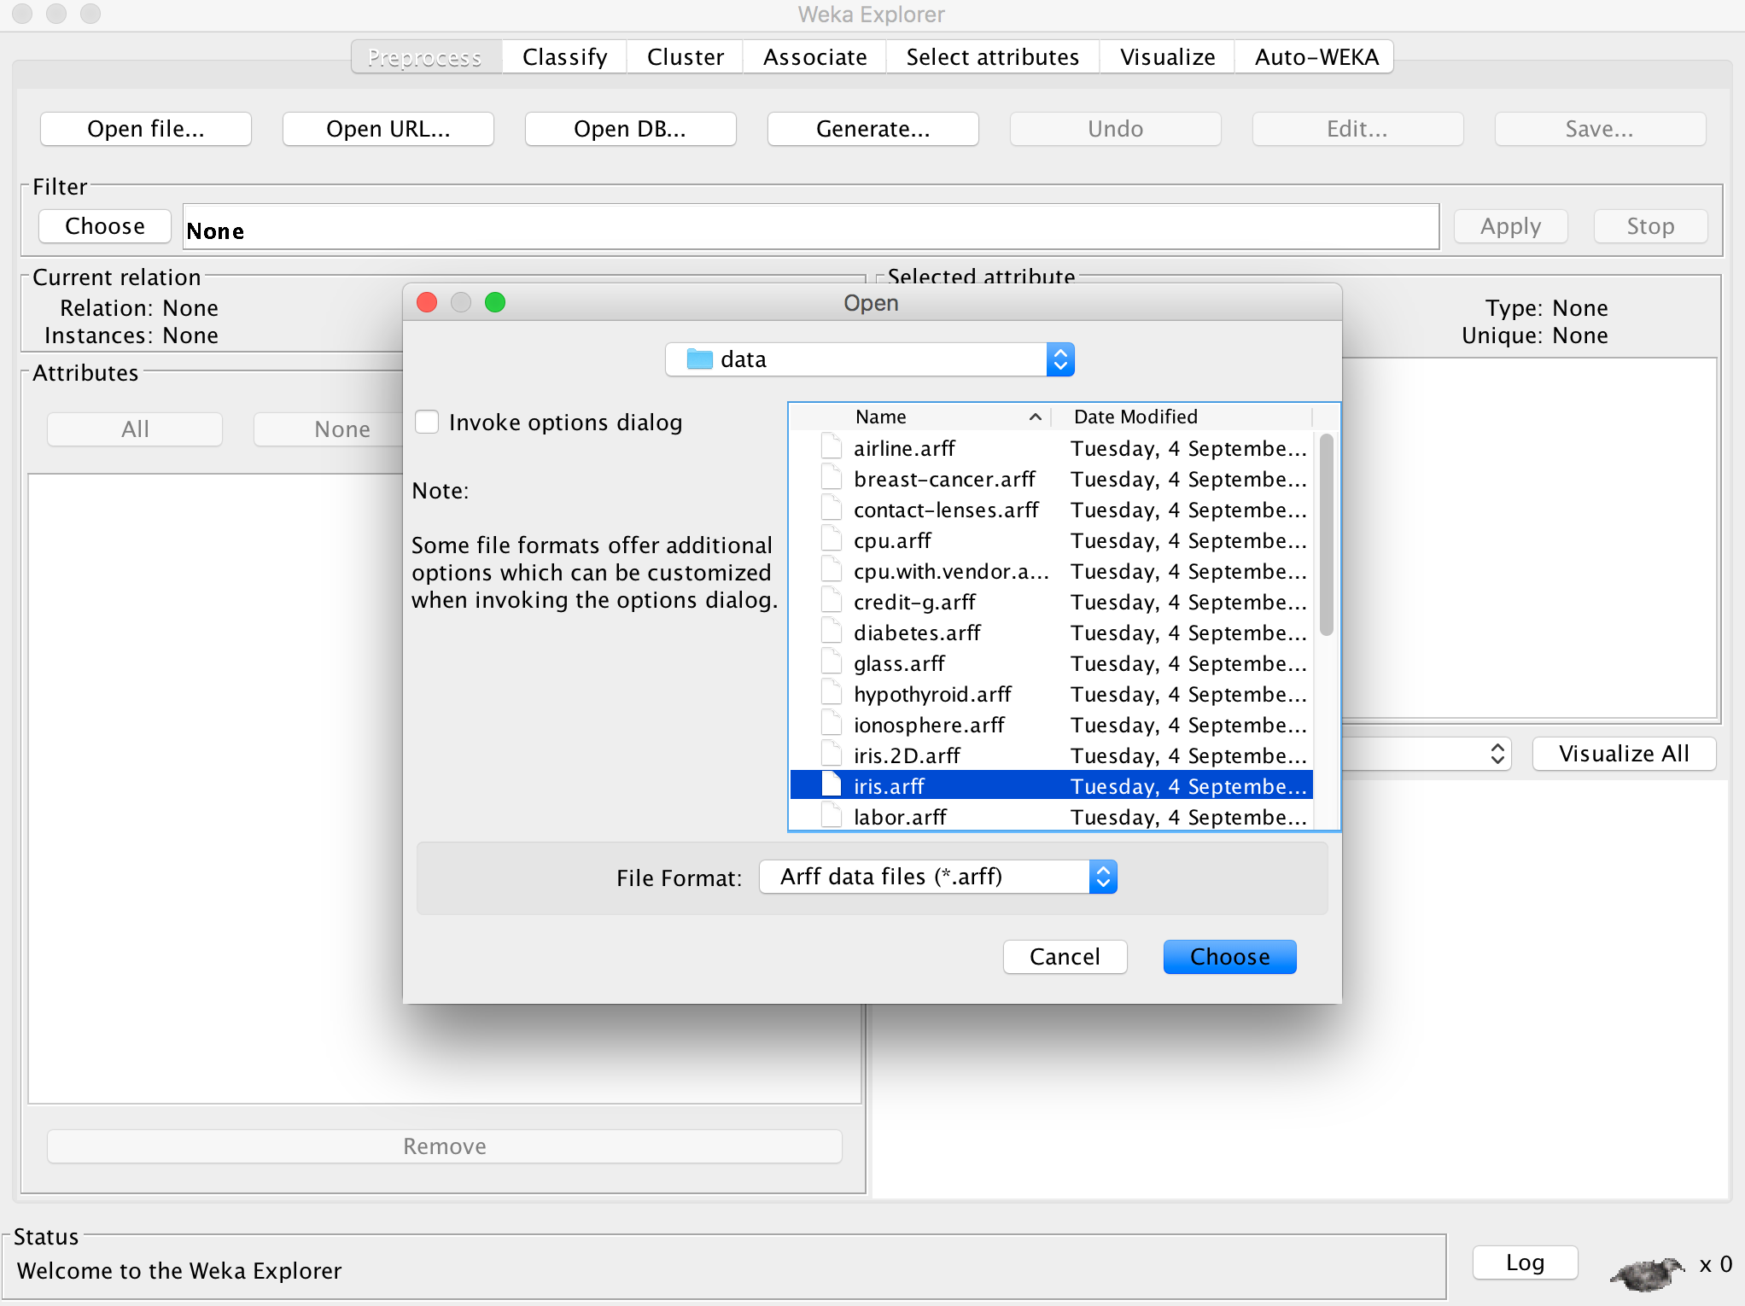This screenshot has height=1306, width=1745.
Task: Sort by Date Modified column header
Action: (1178, 417)
